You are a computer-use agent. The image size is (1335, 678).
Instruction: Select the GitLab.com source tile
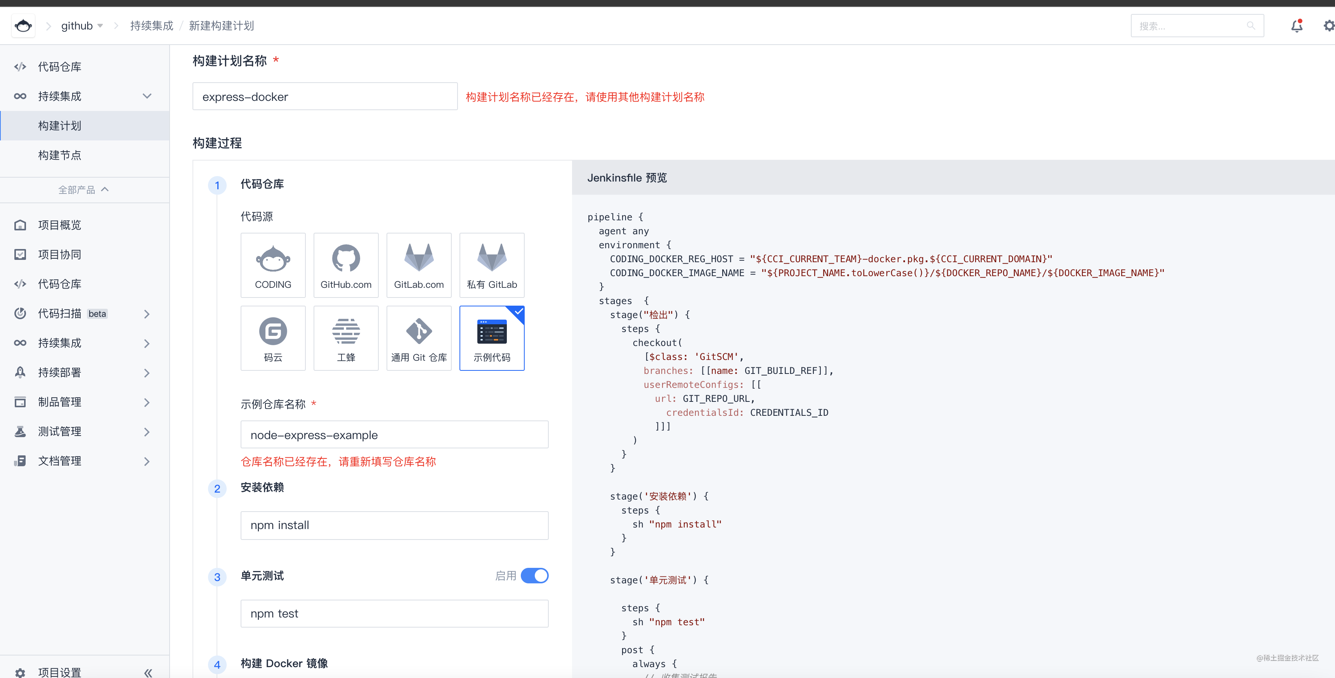coord(419,265)
